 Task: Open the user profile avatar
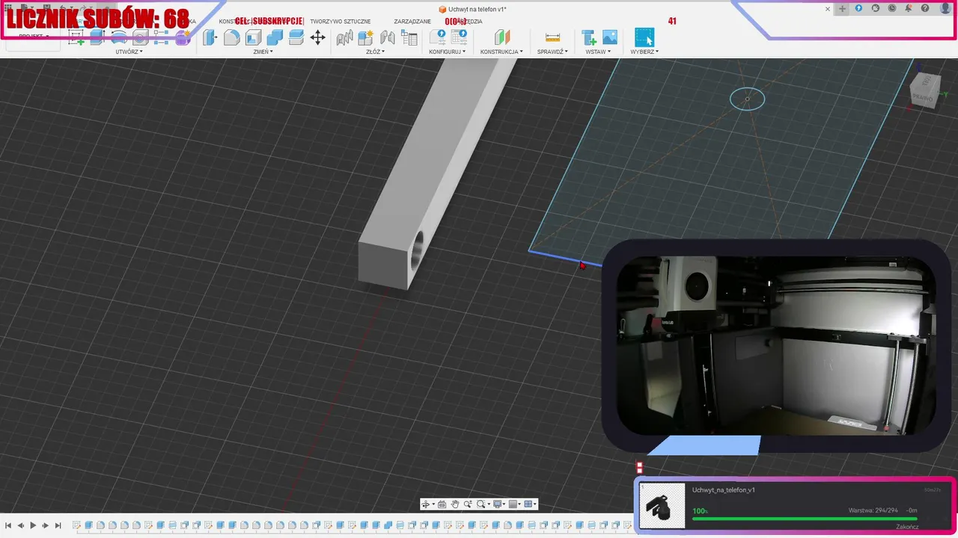[945, 8]
